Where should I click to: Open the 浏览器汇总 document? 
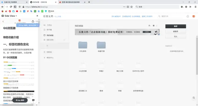coord(83,86)
